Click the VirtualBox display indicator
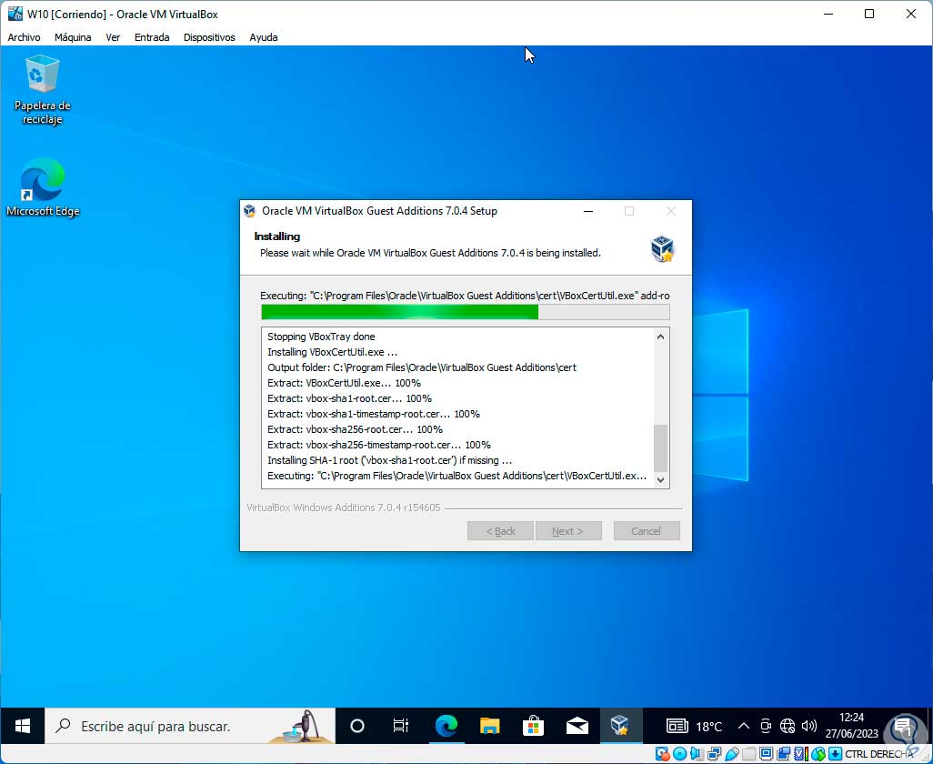The image size is (933, 764). (x=767, y=755)
